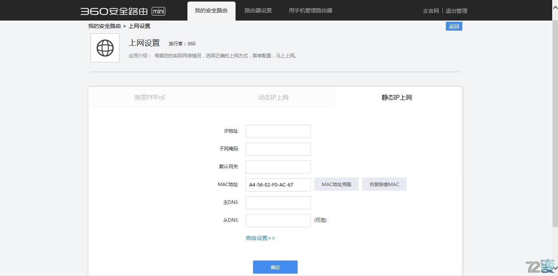
Task: Click 去官网 to visit the official site
Action: tap(430, 11)
